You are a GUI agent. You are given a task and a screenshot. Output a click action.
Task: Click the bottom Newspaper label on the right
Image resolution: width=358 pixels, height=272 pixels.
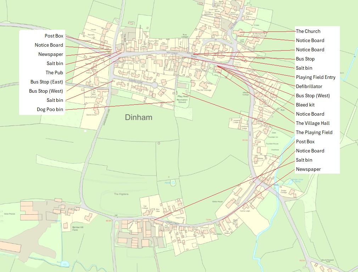pos(308,169)
